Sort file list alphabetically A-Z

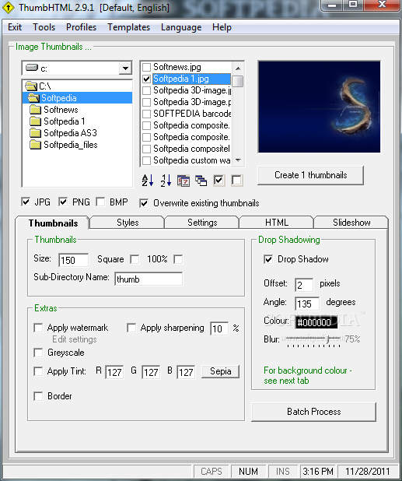tap(148, 181)
